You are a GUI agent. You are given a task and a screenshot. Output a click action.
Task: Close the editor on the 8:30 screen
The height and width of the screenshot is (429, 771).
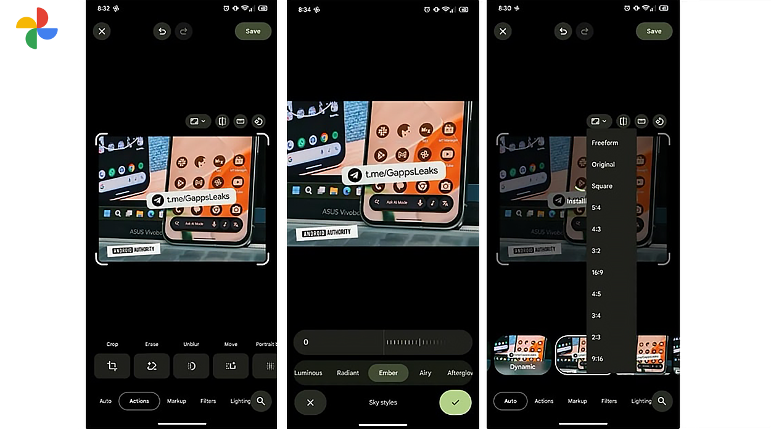pos(503,31)
